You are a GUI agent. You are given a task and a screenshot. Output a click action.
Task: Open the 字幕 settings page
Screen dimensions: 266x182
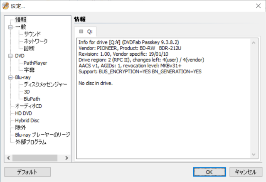click(29, 70)
